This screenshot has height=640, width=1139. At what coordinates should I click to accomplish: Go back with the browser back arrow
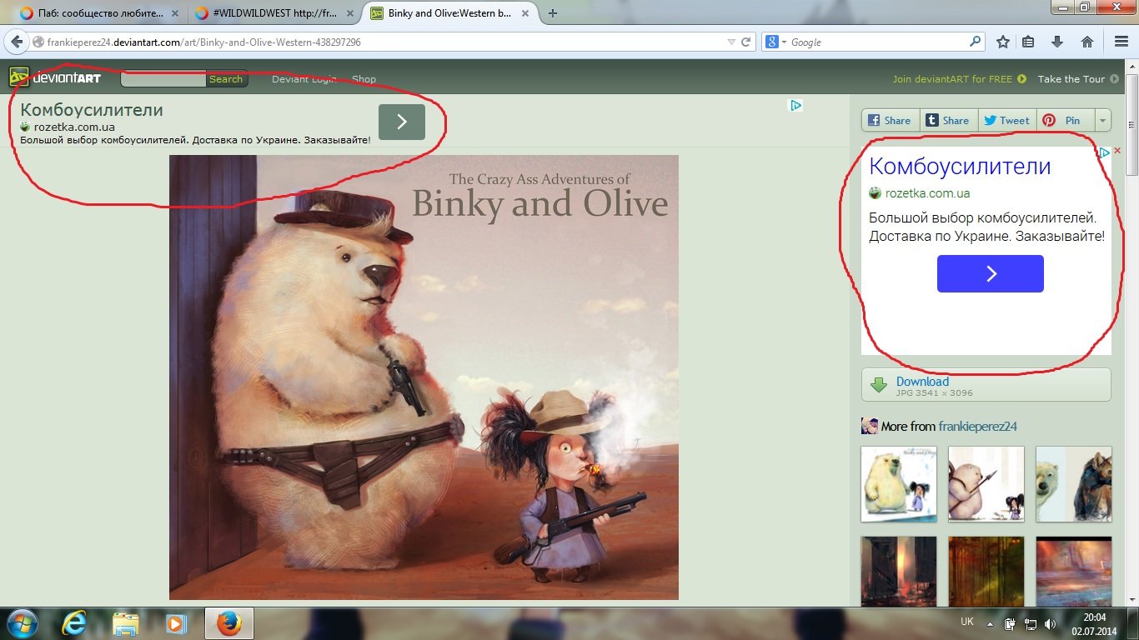17,42
